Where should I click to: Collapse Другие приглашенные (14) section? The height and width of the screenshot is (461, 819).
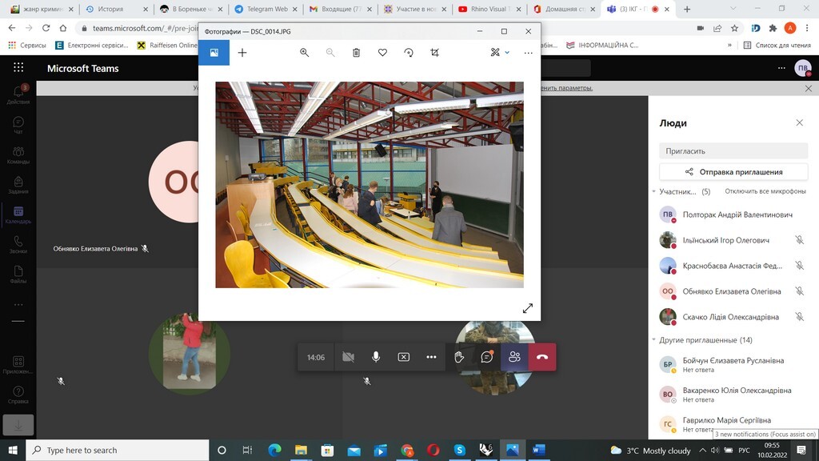(653, 340)
